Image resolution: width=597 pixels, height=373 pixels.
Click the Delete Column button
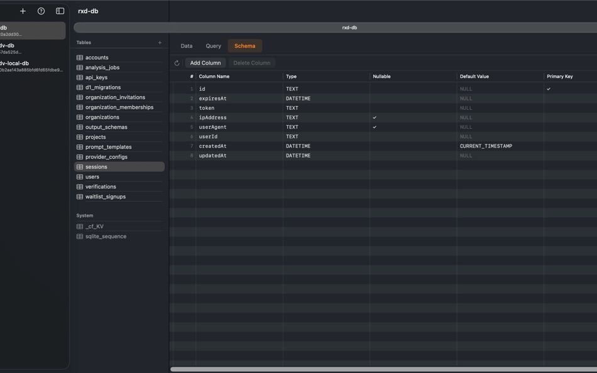[x=253, y=62]
